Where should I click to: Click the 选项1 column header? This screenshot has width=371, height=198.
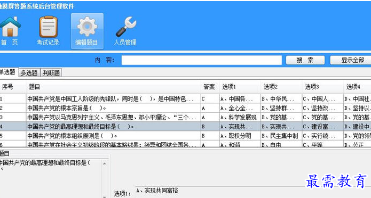pyautogui.click(x=240, y=87)
